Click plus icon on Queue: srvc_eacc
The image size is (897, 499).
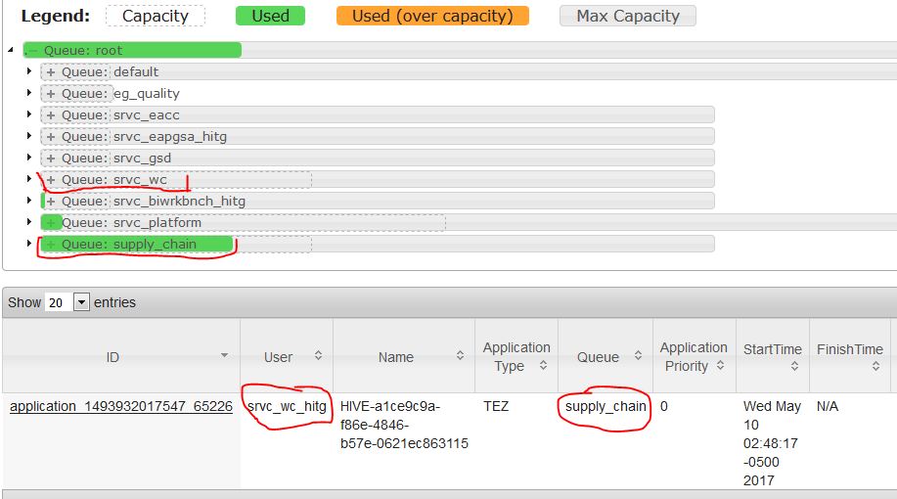(51, 115)
